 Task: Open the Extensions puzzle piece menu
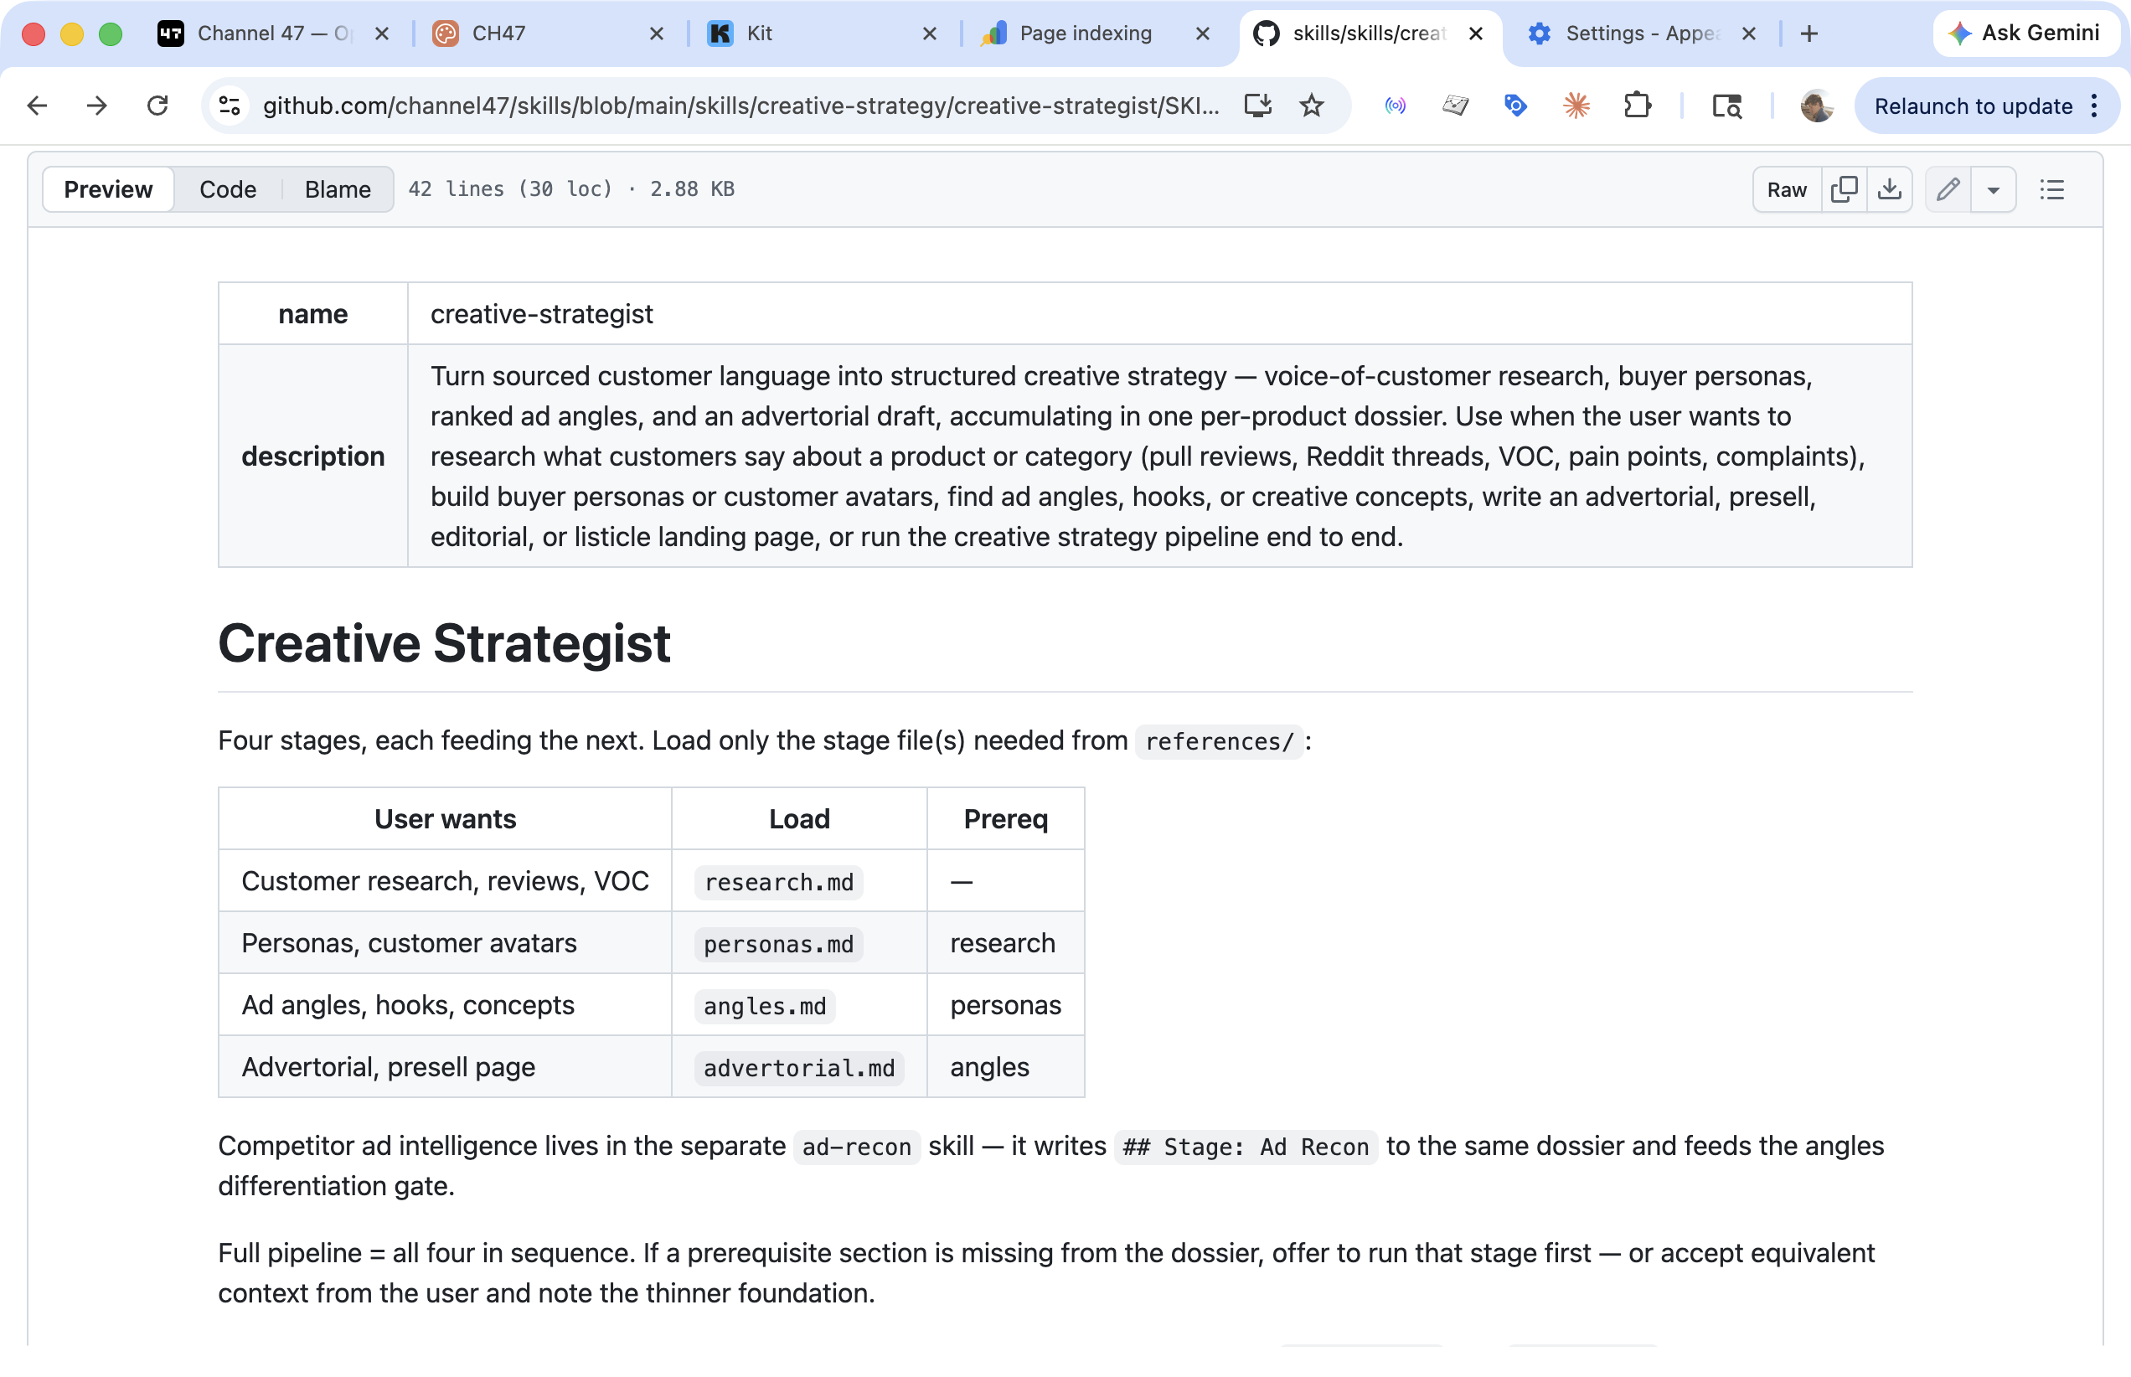[x=1637, y=106]
